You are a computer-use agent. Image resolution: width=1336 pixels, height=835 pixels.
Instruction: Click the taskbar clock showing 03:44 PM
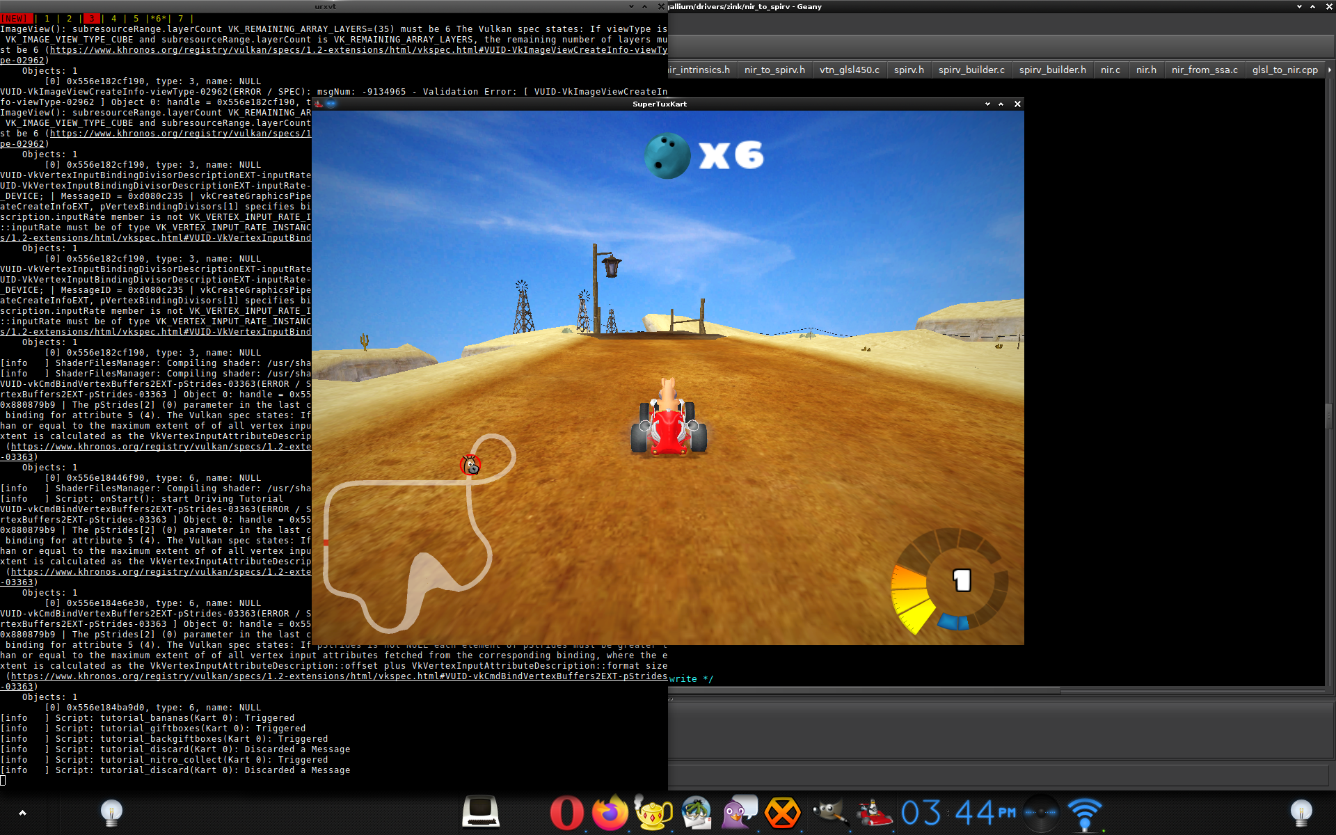coord(959,812)
